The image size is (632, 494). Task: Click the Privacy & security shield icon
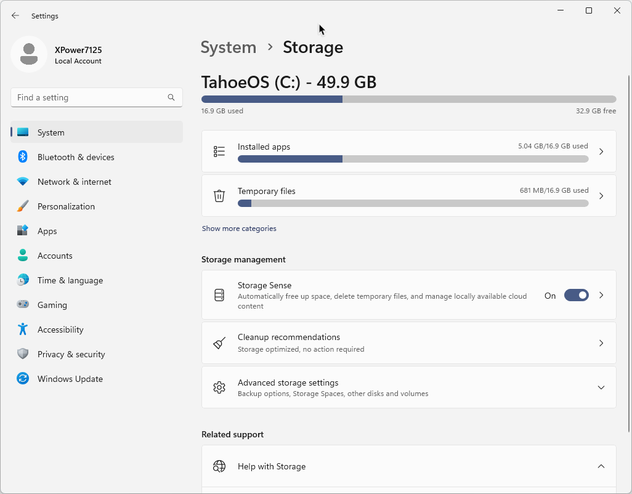[23, 354]
